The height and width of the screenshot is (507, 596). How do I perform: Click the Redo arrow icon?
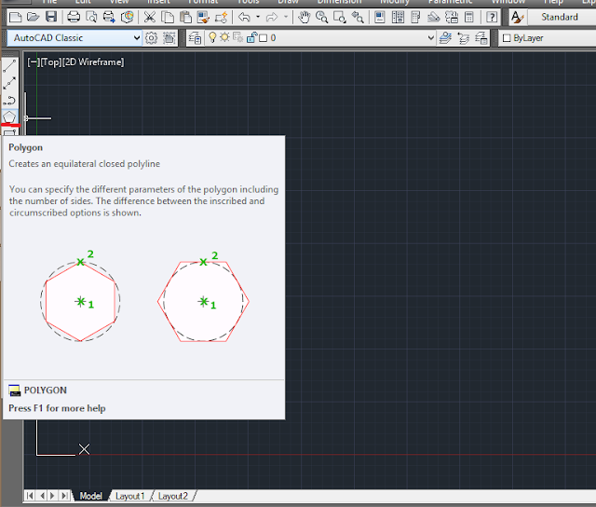(x=272, y=17)
